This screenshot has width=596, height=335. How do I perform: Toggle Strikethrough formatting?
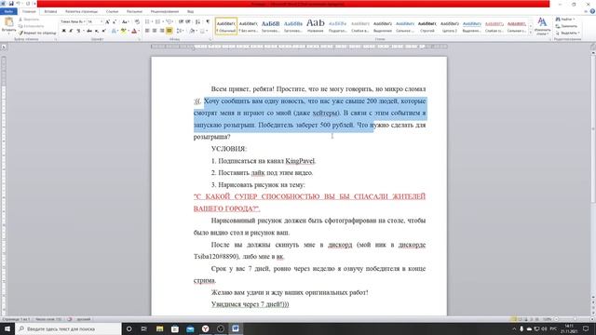[x=89, y=31]
